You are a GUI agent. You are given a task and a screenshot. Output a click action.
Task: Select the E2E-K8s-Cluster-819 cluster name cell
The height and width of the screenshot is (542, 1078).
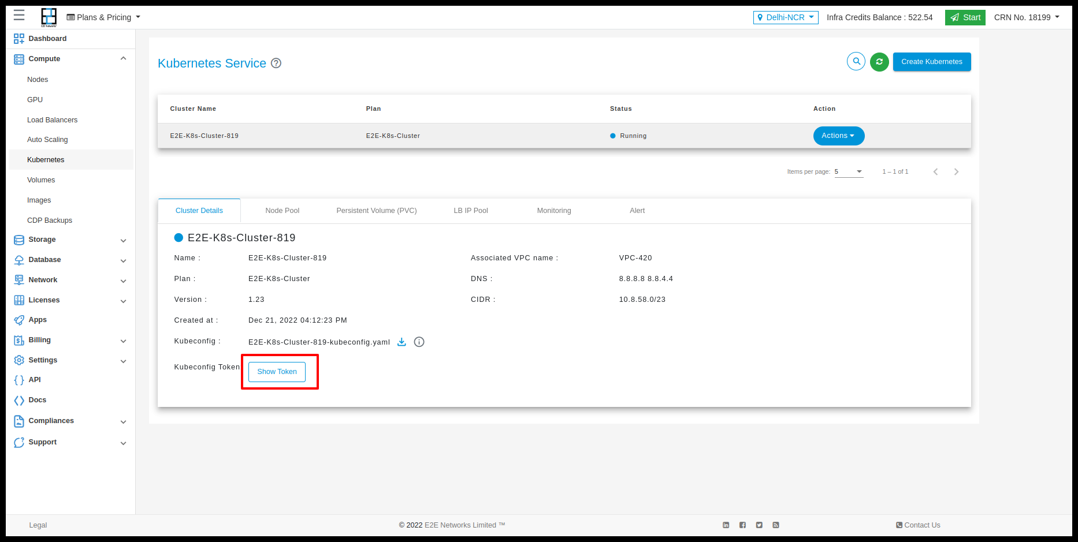pyautogui.click(x=204, y=136)
